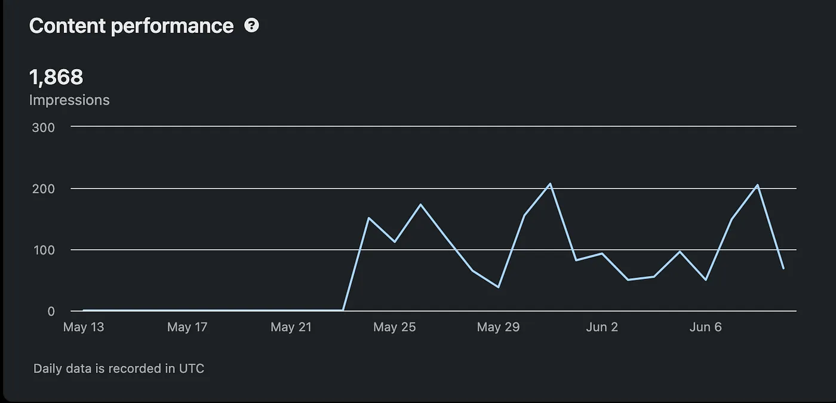The image size is (836, 403).
Task: Expand the date range selector near May 13
Action: pos(84,327)
